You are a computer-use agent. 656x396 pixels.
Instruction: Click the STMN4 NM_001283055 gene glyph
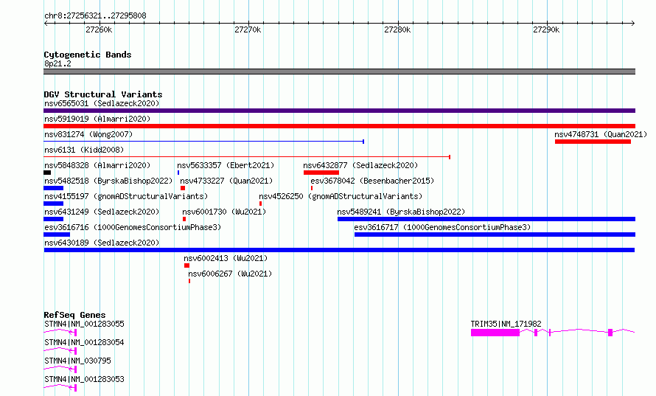point(60,333)
